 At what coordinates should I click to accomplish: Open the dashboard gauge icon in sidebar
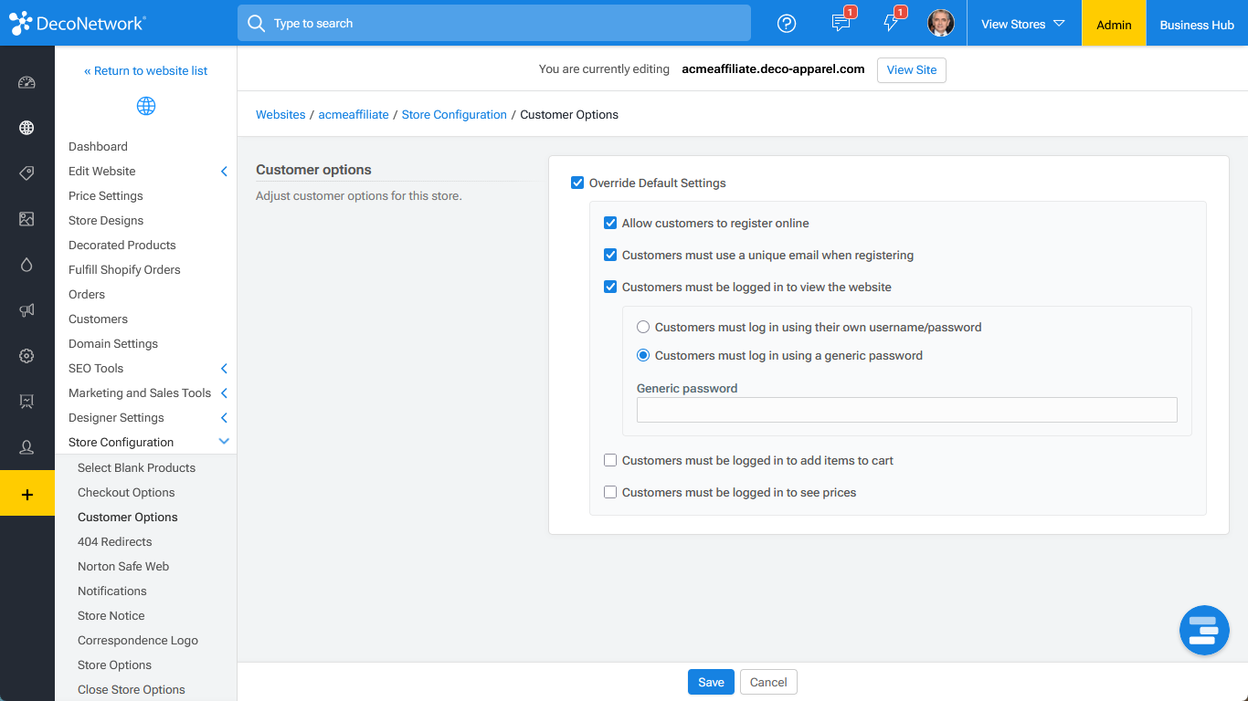coord(26,83)
